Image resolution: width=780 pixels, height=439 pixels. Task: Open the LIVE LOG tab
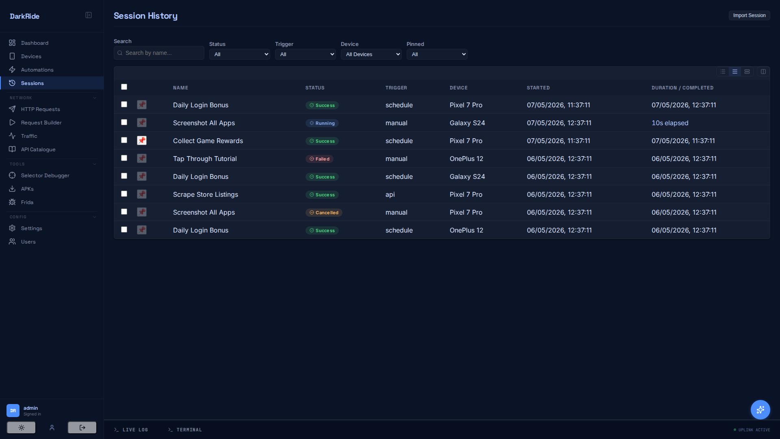[131, 430]
